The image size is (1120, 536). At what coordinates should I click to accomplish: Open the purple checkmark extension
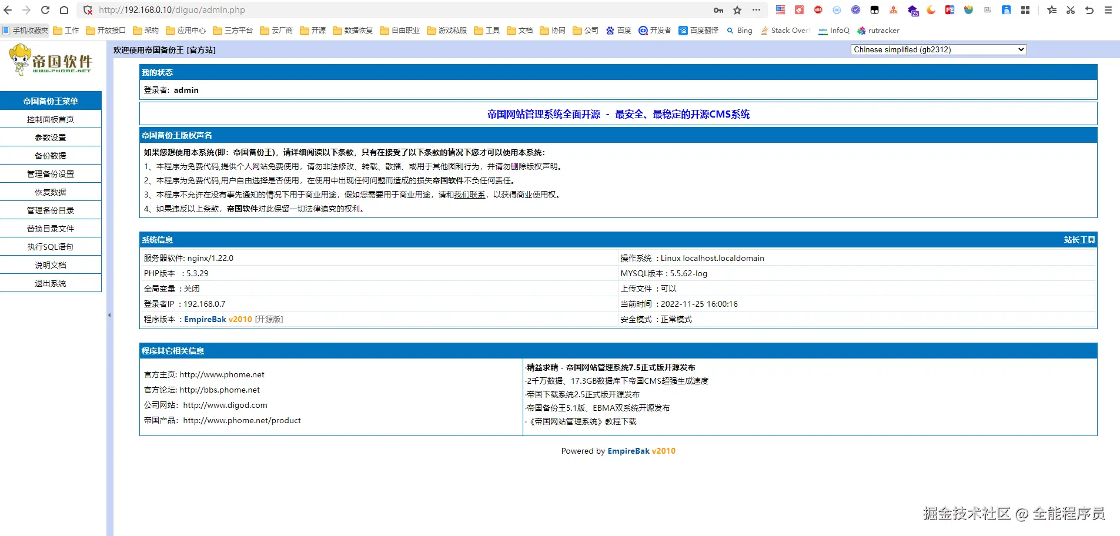point(856,10)
